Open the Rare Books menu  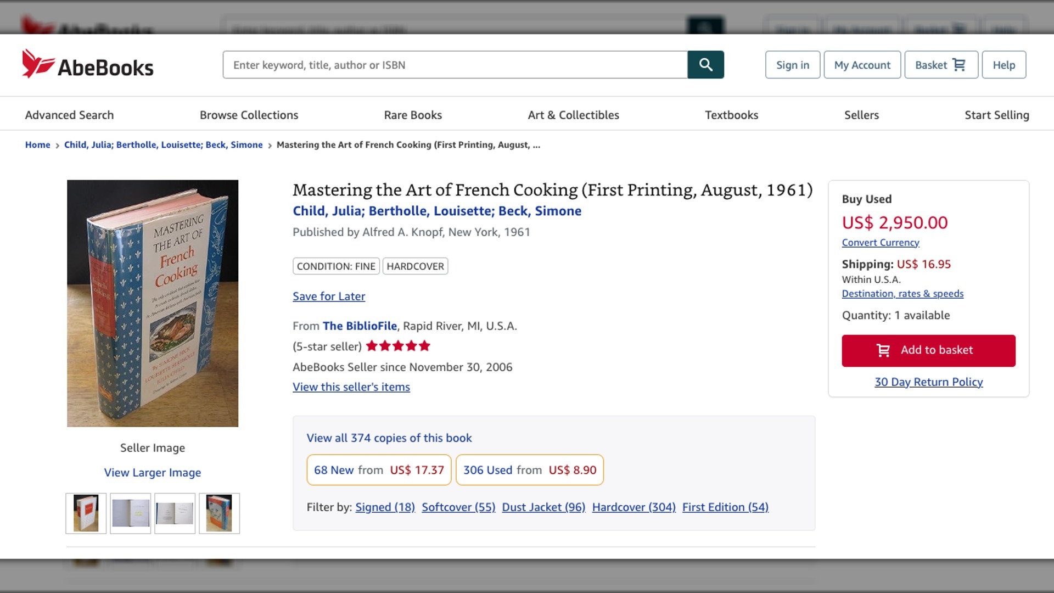[413, 115]
